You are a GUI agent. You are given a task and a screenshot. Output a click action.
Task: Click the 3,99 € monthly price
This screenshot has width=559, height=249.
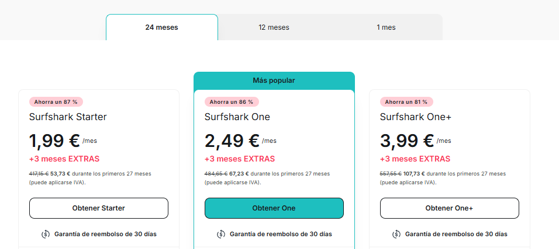pyautogui.click(x=407, y=141)
